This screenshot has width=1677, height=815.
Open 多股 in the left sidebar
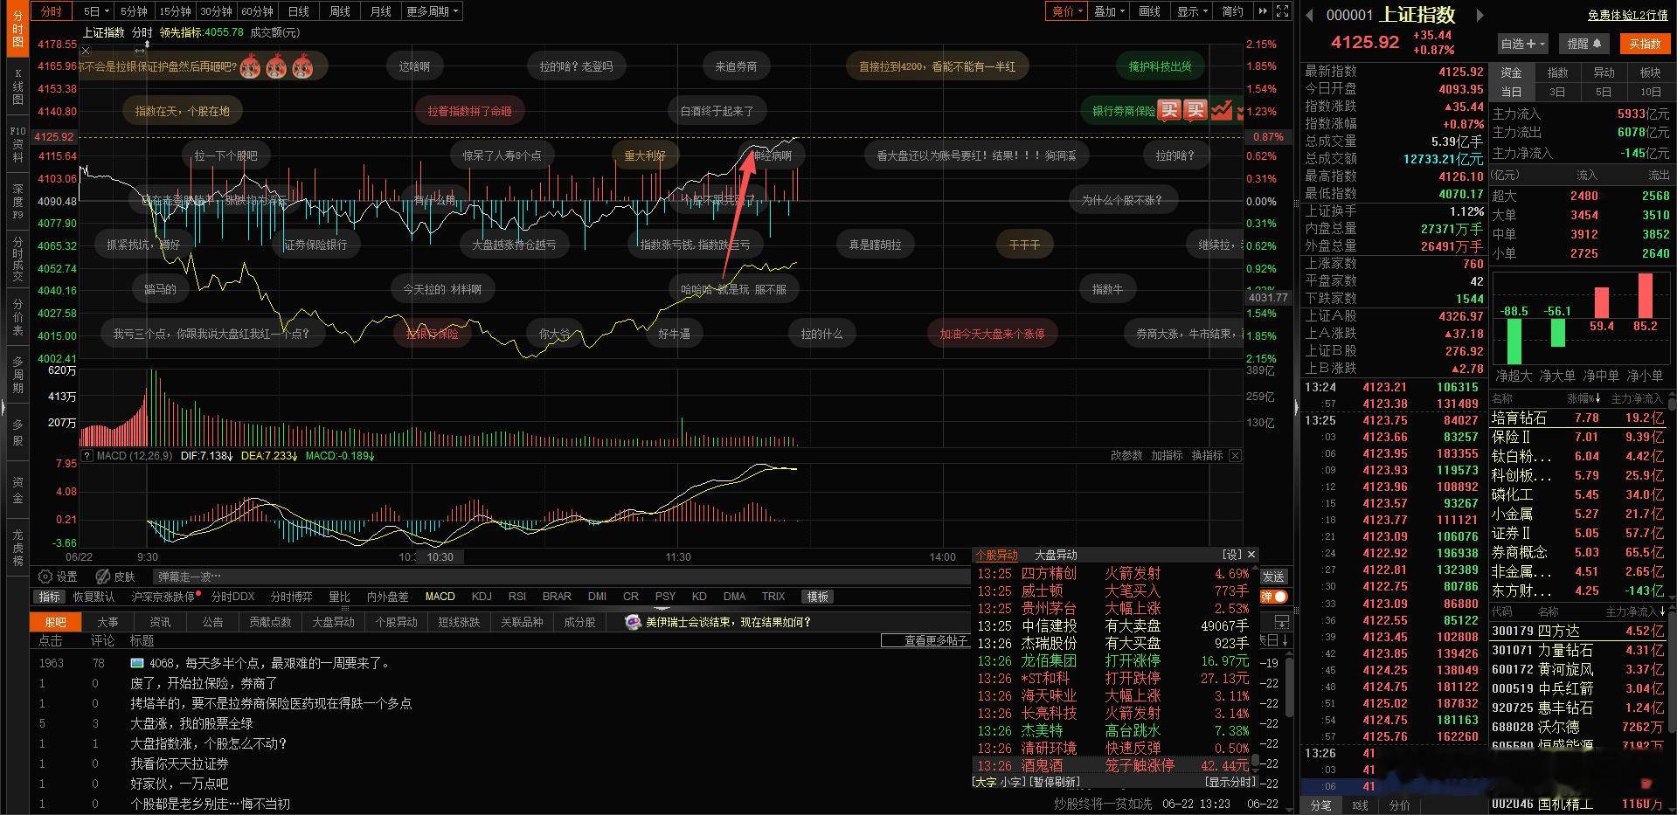pyautogui.click(x=17, y=433)
